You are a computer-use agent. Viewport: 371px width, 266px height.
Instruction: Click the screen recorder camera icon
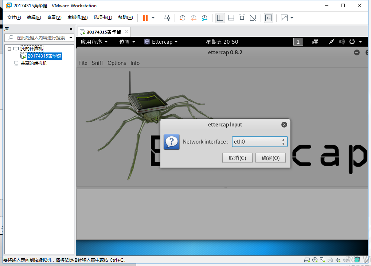pyautogui.click(x=315, y=42)
